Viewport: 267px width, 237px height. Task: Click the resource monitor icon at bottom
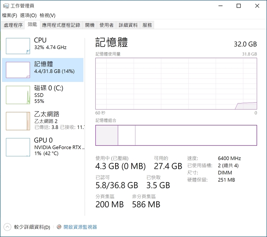click(x=59, y=227)
